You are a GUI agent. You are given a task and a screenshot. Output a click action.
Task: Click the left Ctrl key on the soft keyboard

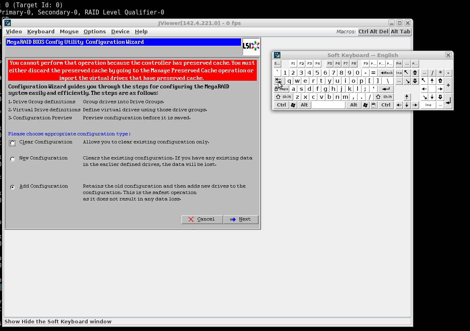281,105
